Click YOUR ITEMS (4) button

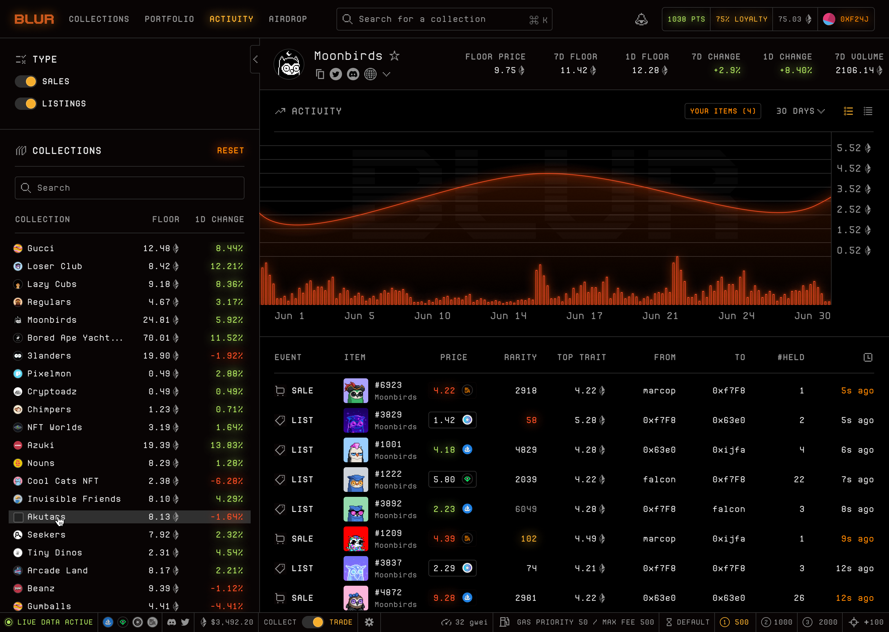(723, 111)
